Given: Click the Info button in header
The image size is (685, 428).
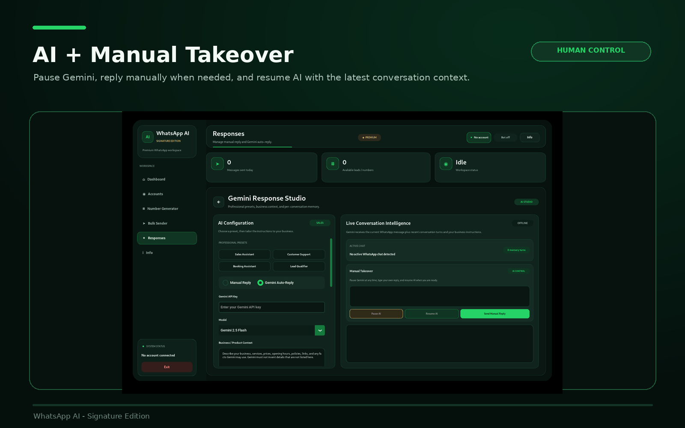Looking at the screenshot, I should click(x=530, y=137).
